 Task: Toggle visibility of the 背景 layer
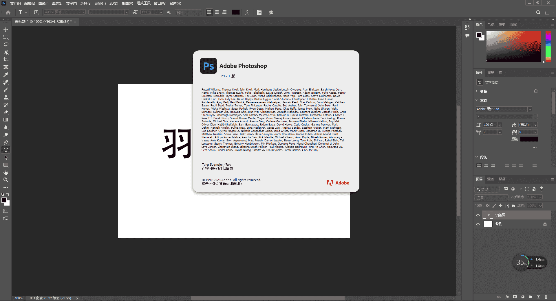[x=478, y=224]
